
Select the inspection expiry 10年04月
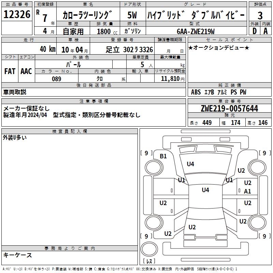[x=75, y=50]
